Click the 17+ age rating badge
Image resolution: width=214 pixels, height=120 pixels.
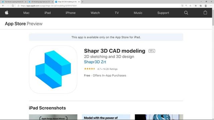pos(152,51)
